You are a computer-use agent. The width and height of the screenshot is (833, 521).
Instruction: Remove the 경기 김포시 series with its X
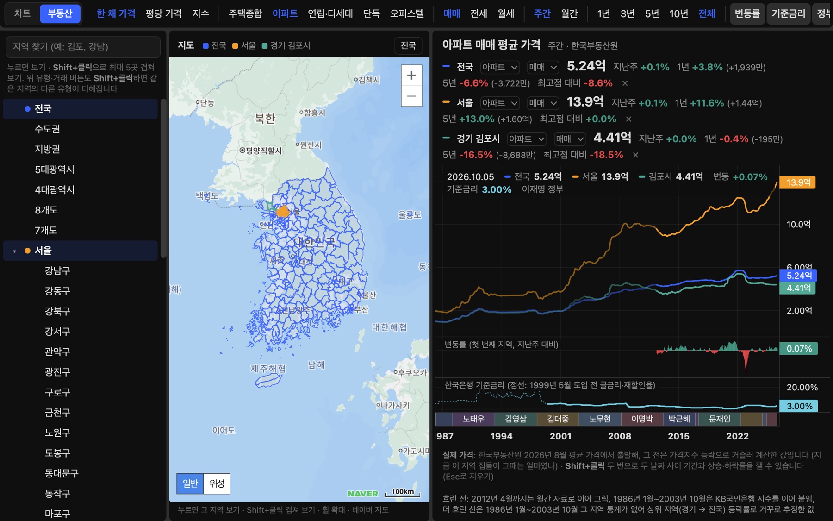click(x=635, y=155)
